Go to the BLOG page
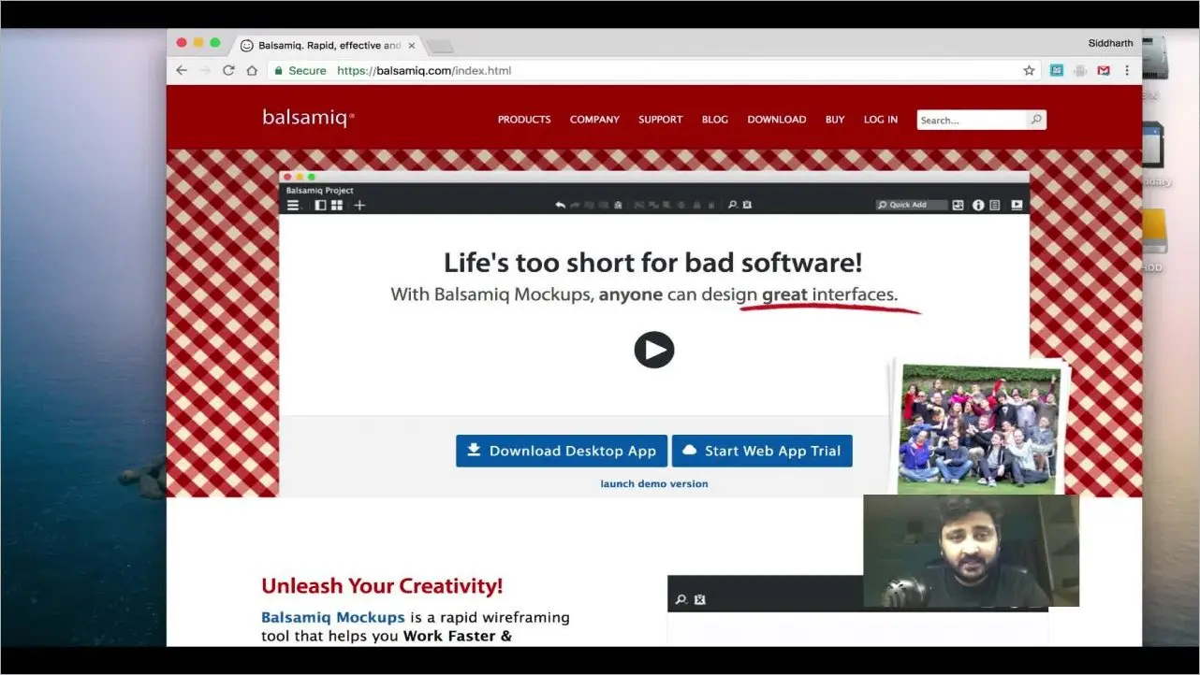Image resolution: width=1200 pixels, height=675 pixels. pyautogui.click(x=715, y=120)
